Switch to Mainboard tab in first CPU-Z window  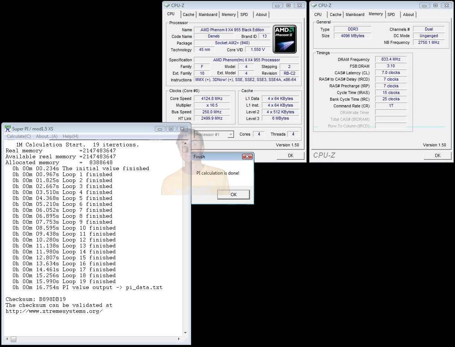(208, 14)
